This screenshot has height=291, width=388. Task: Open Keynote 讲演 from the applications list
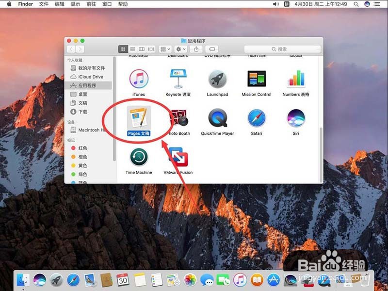click(x=178, y=79)
